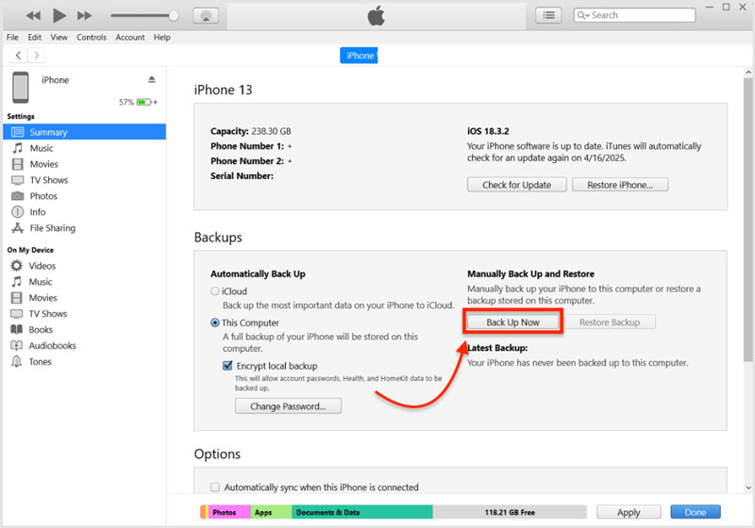Screen dimensions: 755x528
Task: Select the iCloud backup radio button
Action: point(215,291)
